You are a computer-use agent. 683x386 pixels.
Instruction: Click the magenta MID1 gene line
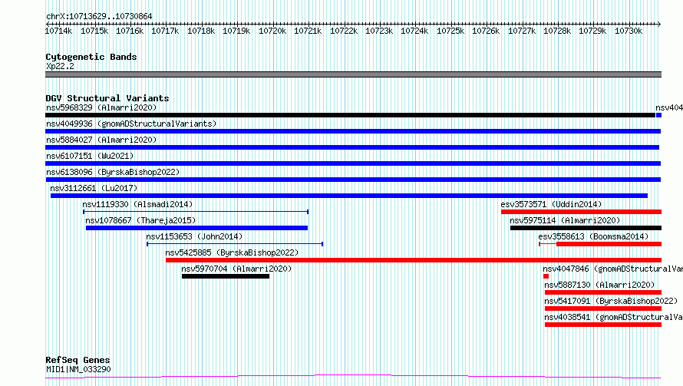[x=353, y=377]
